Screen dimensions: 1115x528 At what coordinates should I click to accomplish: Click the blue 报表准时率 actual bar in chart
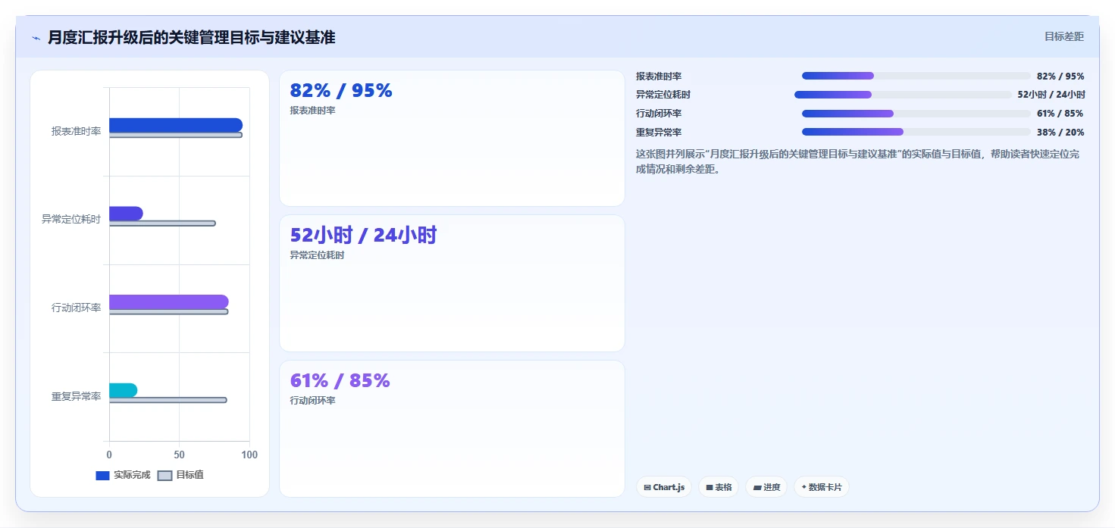[176, 125]
